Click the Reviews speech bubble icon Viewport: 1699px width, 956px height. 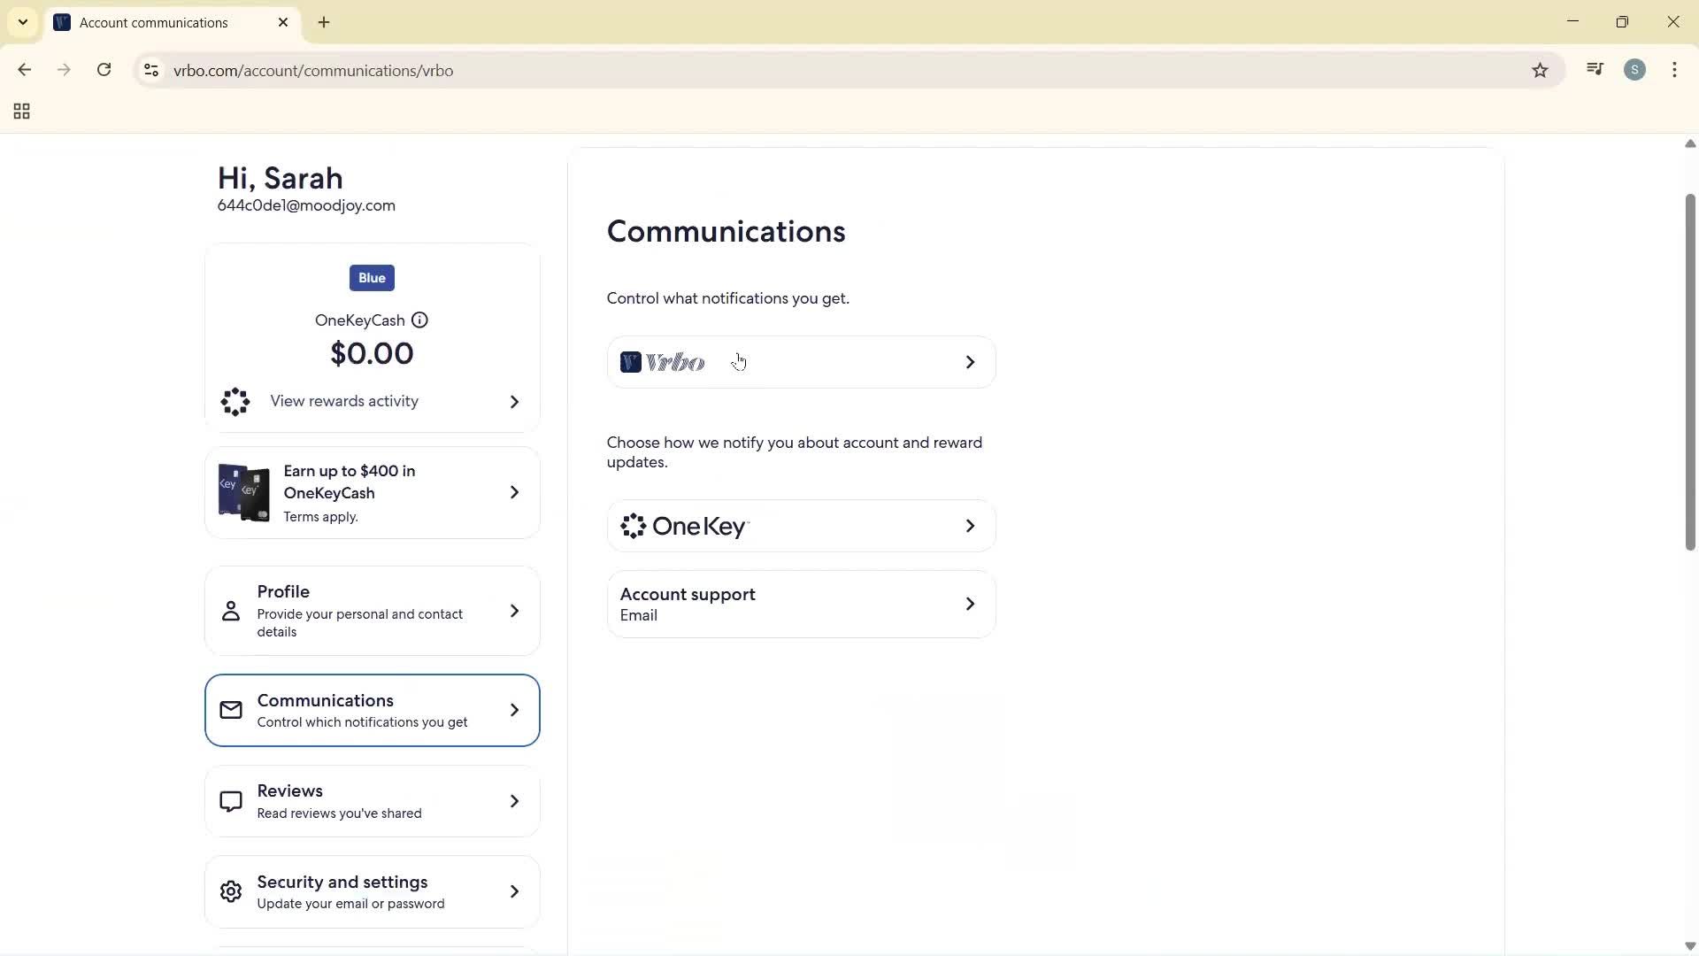230,800
